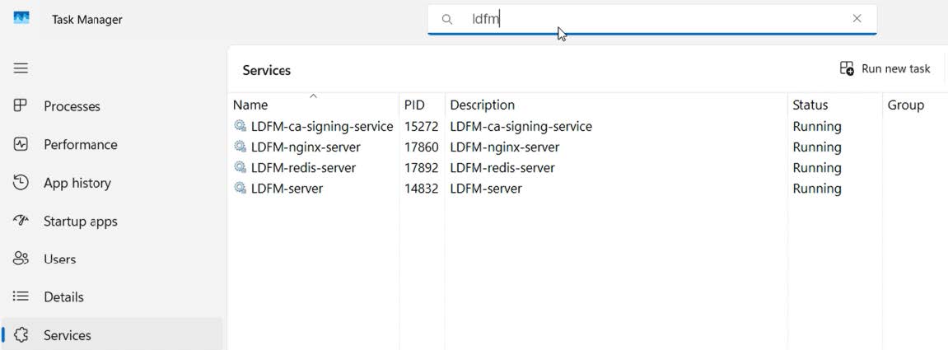
Task: Select the LDFM-nginx-server row name
Action: point(306,147)
